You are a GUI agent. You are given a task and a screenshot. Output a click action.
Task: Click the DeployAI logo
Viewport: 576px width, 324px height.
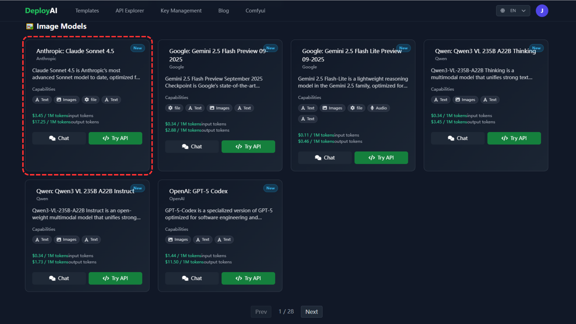click(41, 11)
